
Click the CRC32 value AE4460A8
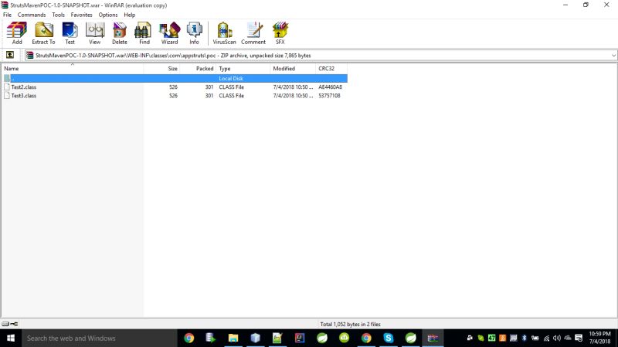[x=331, y=87]
